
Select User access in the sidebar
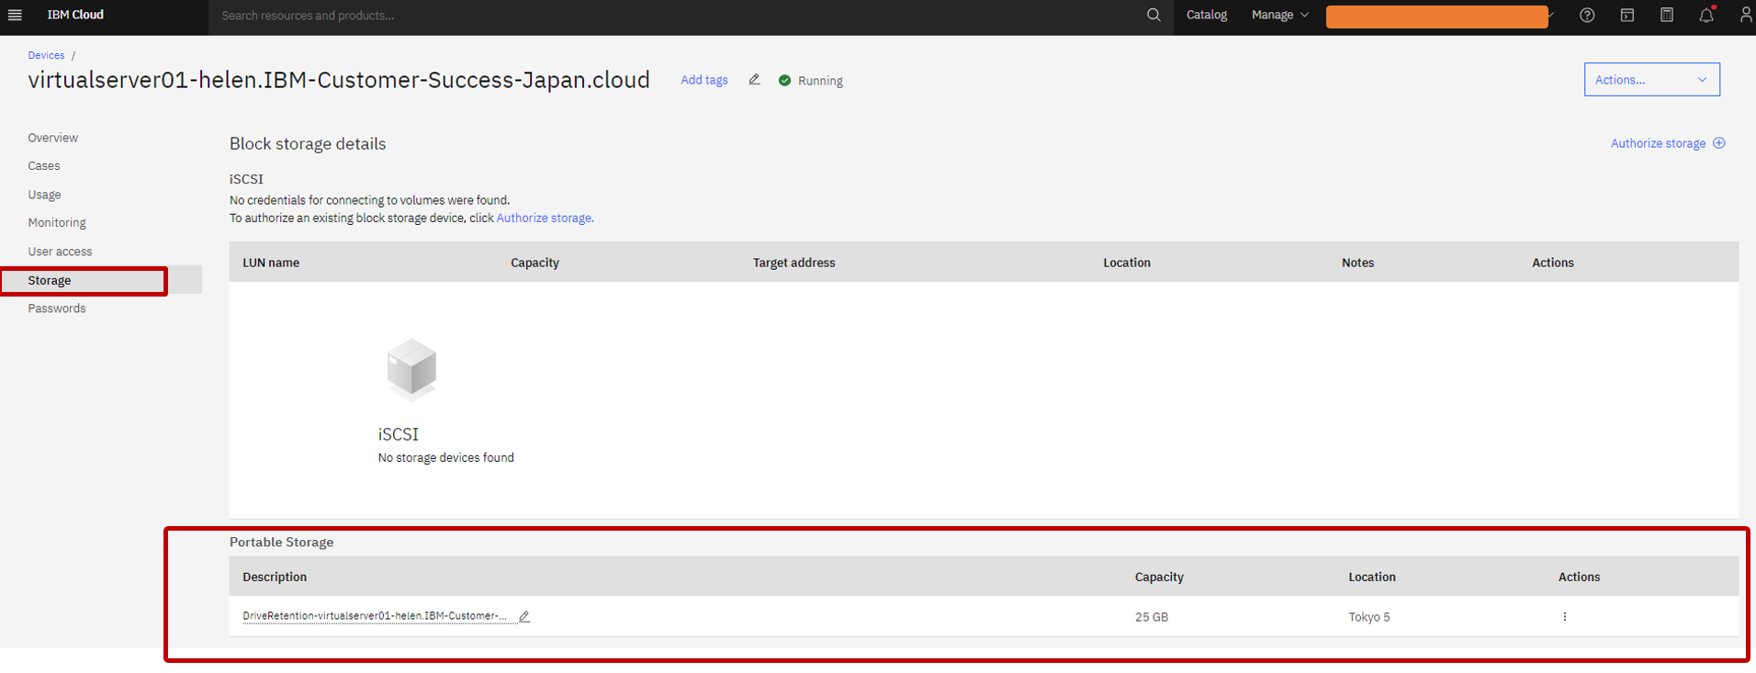60,252
